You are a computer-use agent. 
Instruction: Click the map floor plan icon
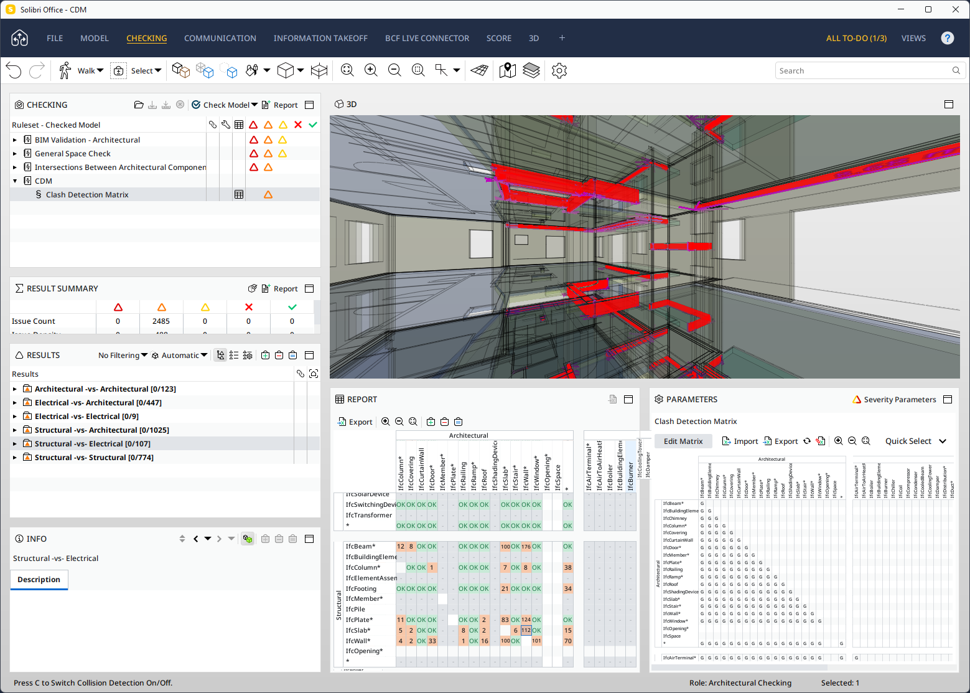click(x=508, y=71)
